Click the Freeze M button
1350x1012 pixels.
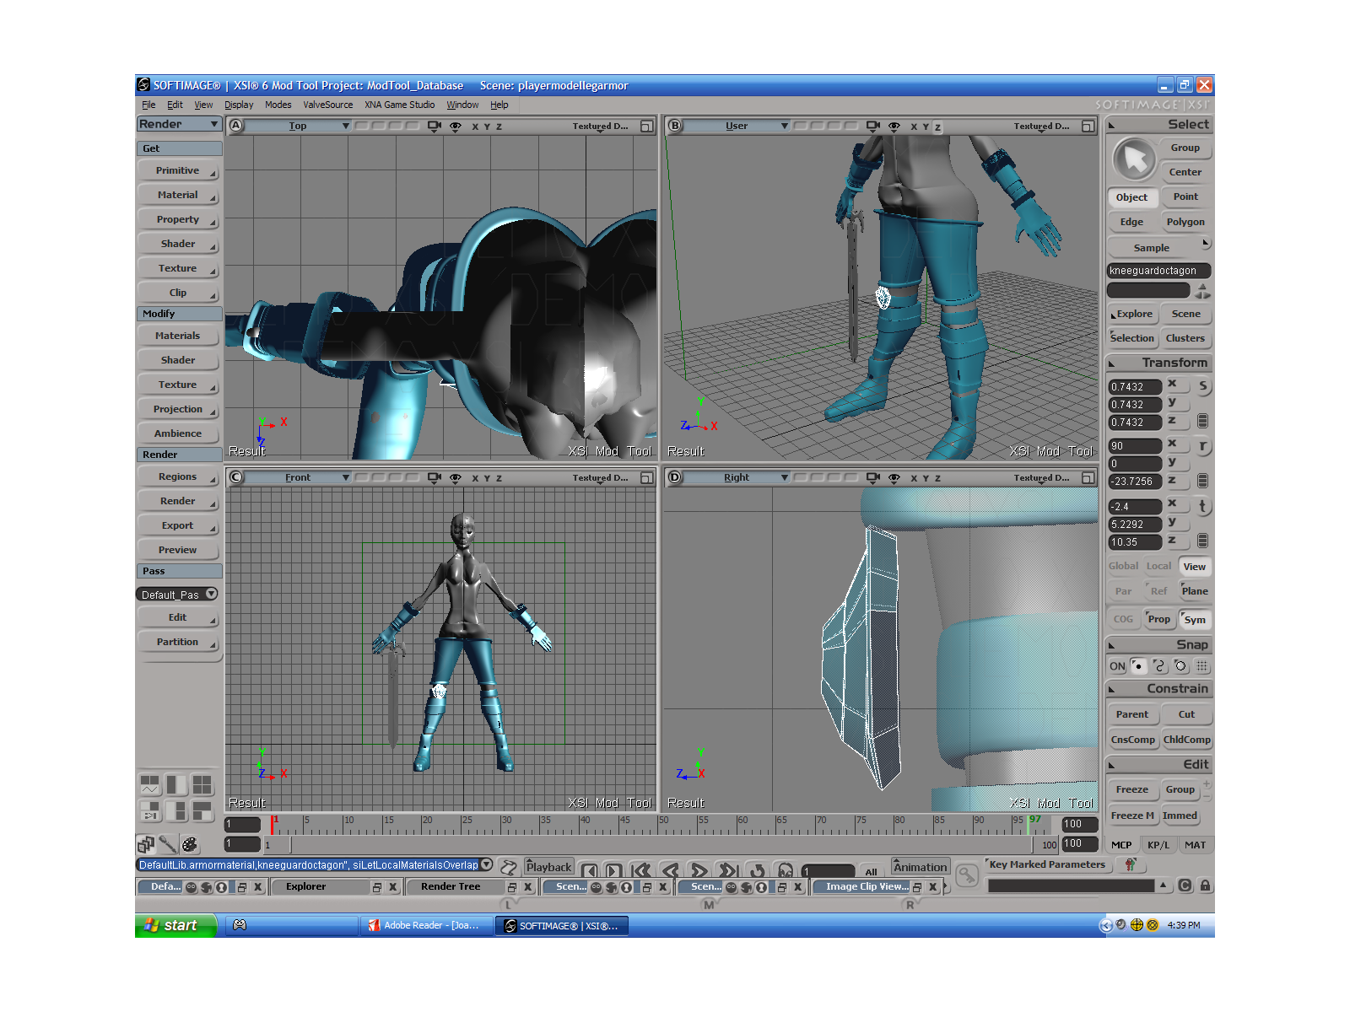[1131, 816]
